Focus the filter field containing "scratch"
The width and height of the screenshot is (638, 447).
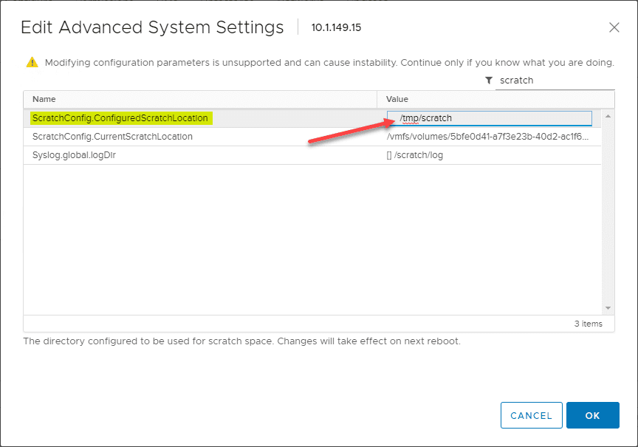point(555,81)
